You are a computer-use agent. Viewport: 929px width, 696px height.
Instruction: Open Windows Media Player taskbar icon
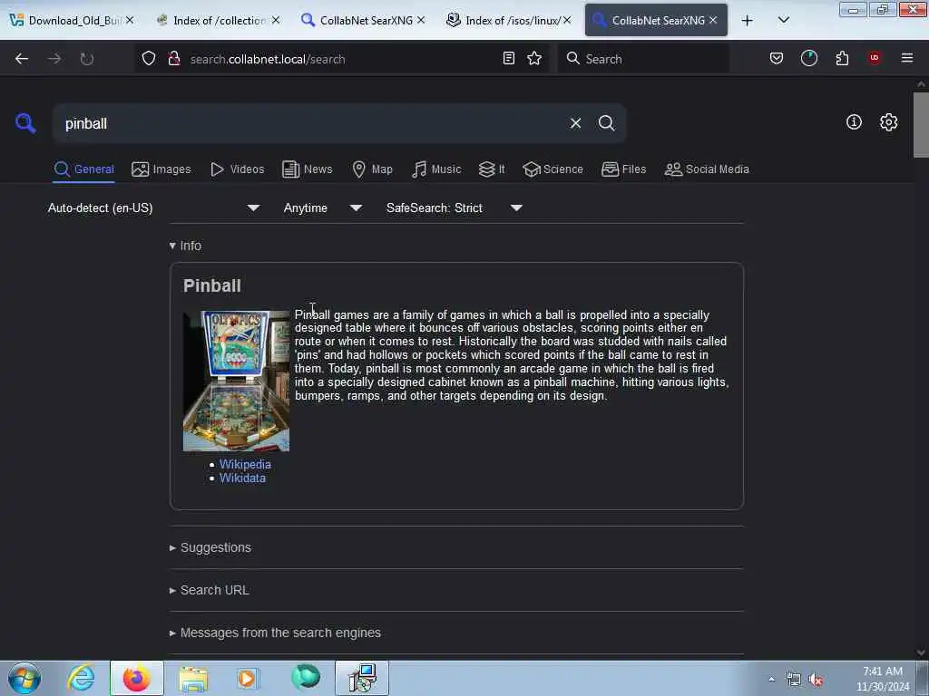pyautogui.click(x=247, y=678)
